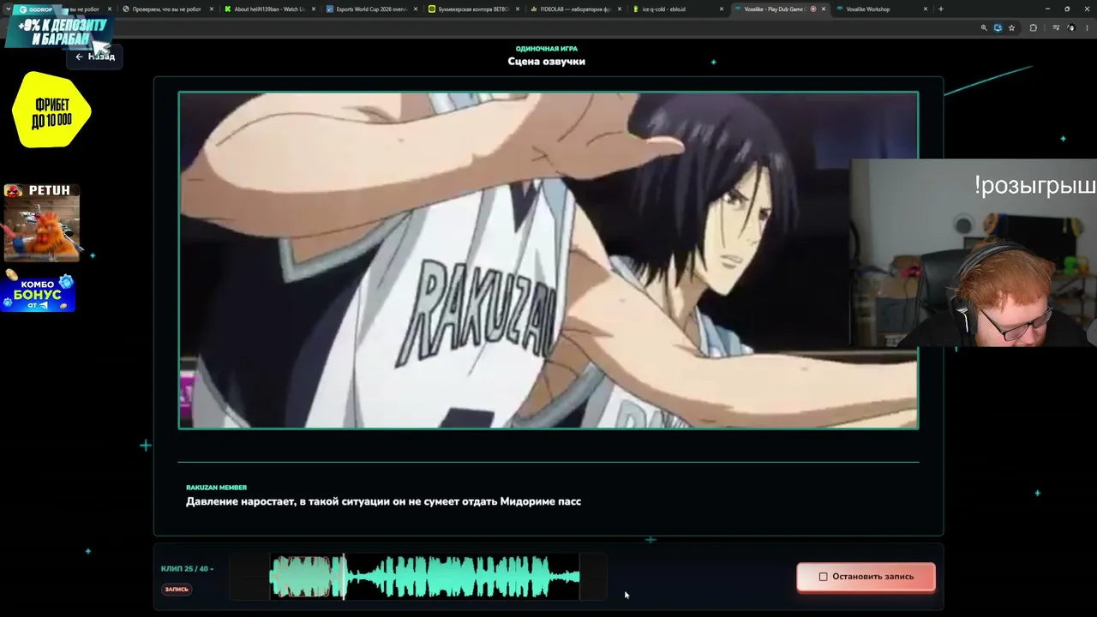
Task: Click the anime scene video preview
Action: click(548, 260)
